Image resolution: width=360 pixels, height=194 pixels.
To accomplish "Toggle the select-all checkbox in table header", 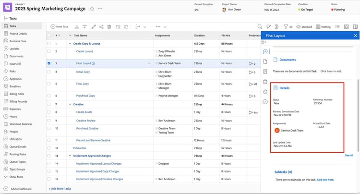I will pos(49,35).
